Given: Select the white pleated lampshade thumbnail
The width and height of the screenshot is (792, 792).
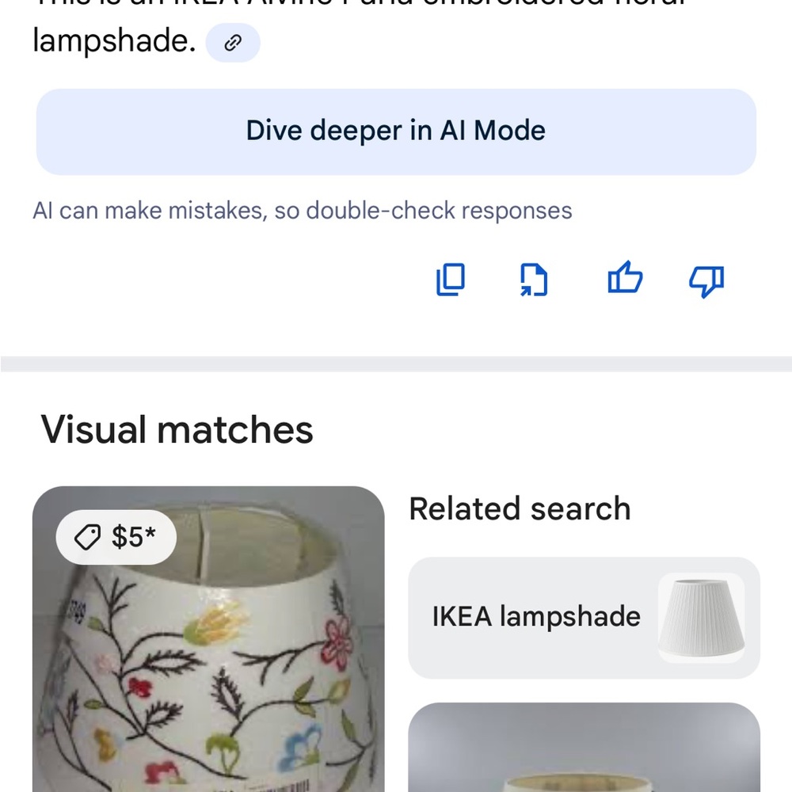Looking at the screenshot, I should (701, 618).
